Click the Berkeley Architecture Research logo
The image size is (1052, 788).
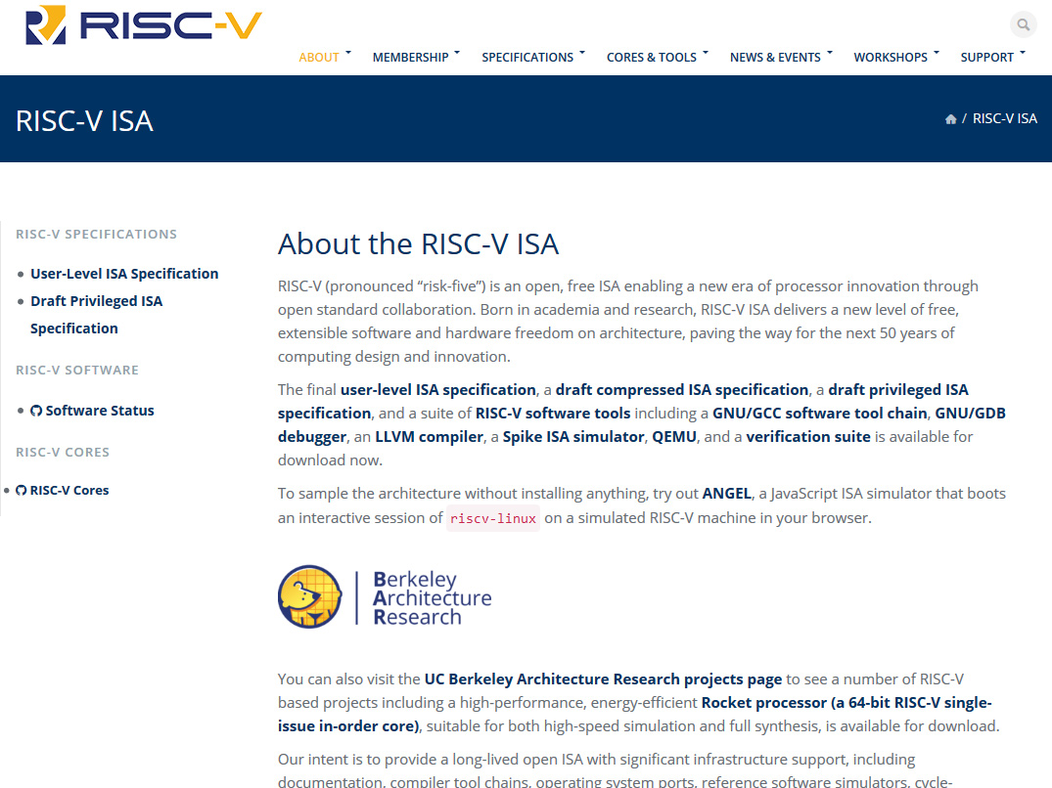click(x=385, y=597)
